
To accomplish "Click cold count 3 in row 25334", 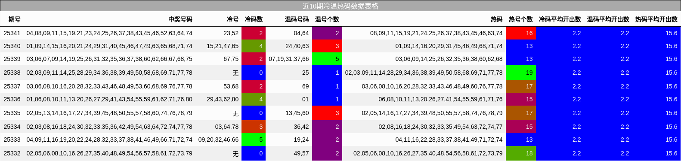I will (254, 127).
